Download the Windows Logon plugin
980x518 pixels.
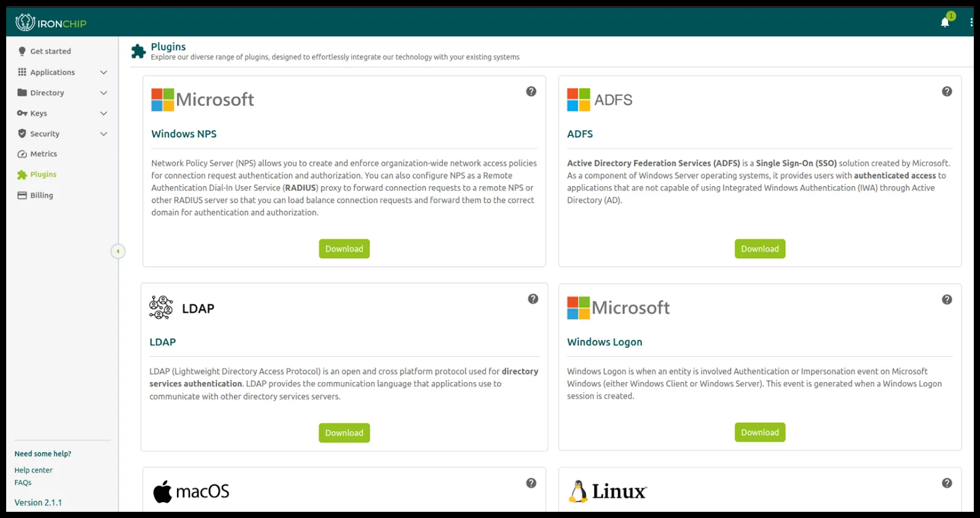click(x=760, y=432)
